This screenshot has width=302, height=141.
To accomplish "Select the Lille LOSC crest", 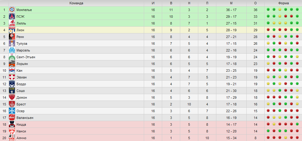I will [12, 23].
